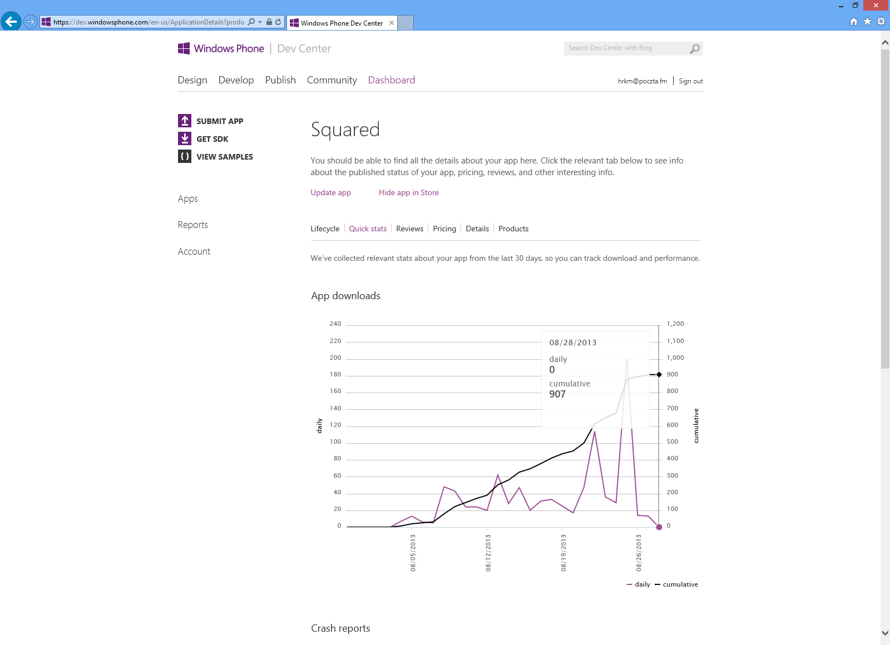Screen dimensions: 890x645
Task: Click the Squared app title heading
Action: (x=345, y=130)
